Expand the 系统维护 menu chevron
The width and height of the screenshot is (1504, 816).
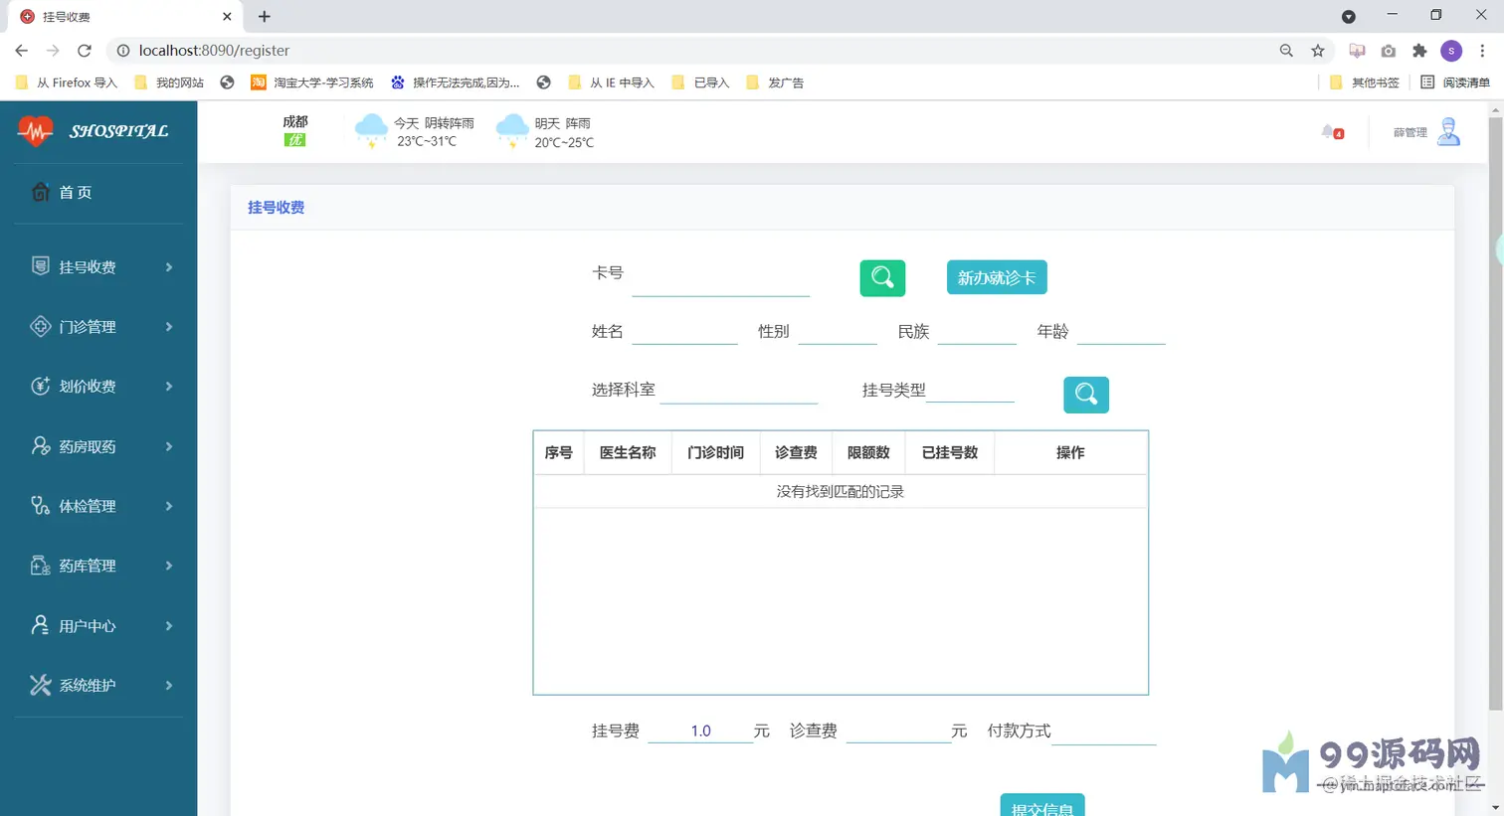[x=169, y=686]
